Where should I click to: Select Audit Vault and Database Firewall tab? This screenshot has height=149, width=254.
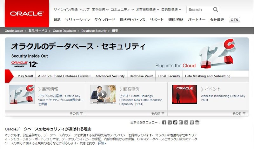point(64,76)
